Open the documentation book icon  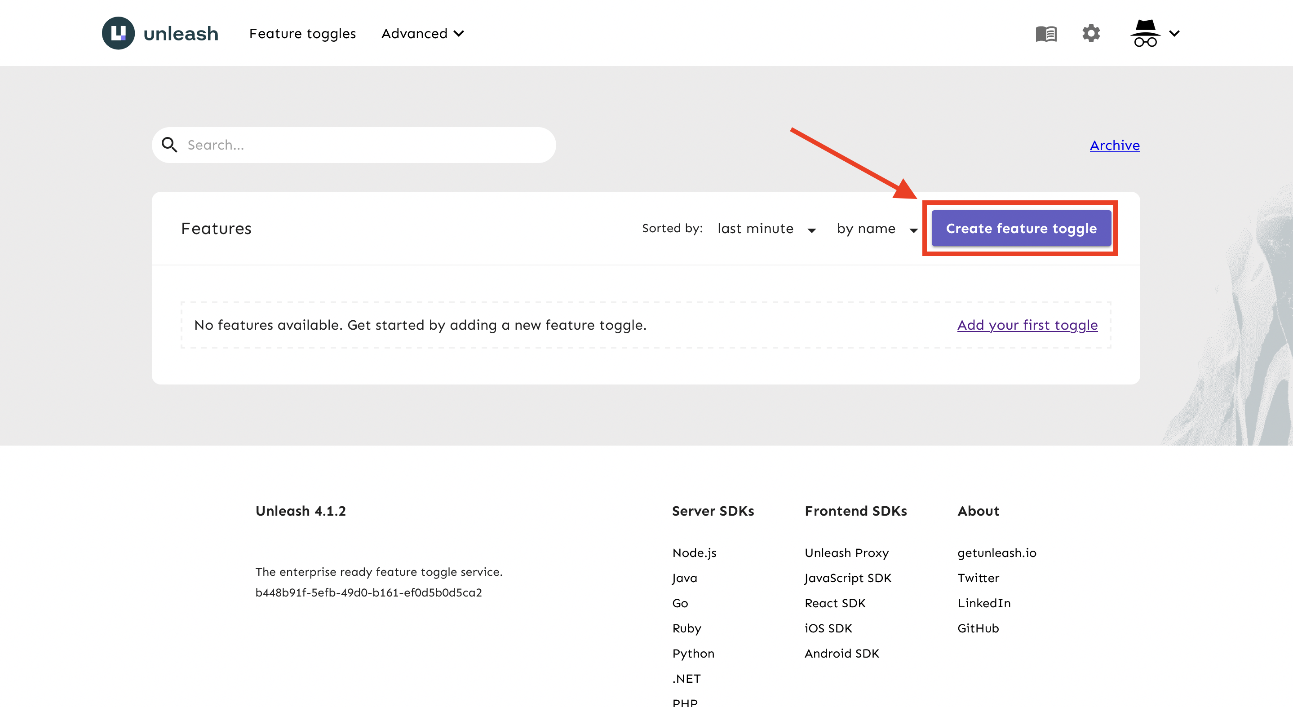coord(1046,34)
